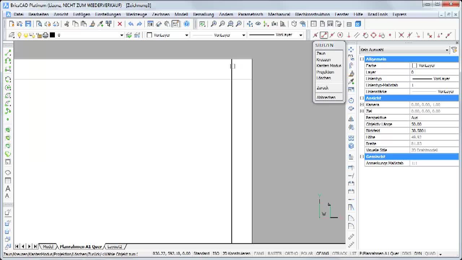Toggle POLAR tracking in status bar

coord(307,254)
